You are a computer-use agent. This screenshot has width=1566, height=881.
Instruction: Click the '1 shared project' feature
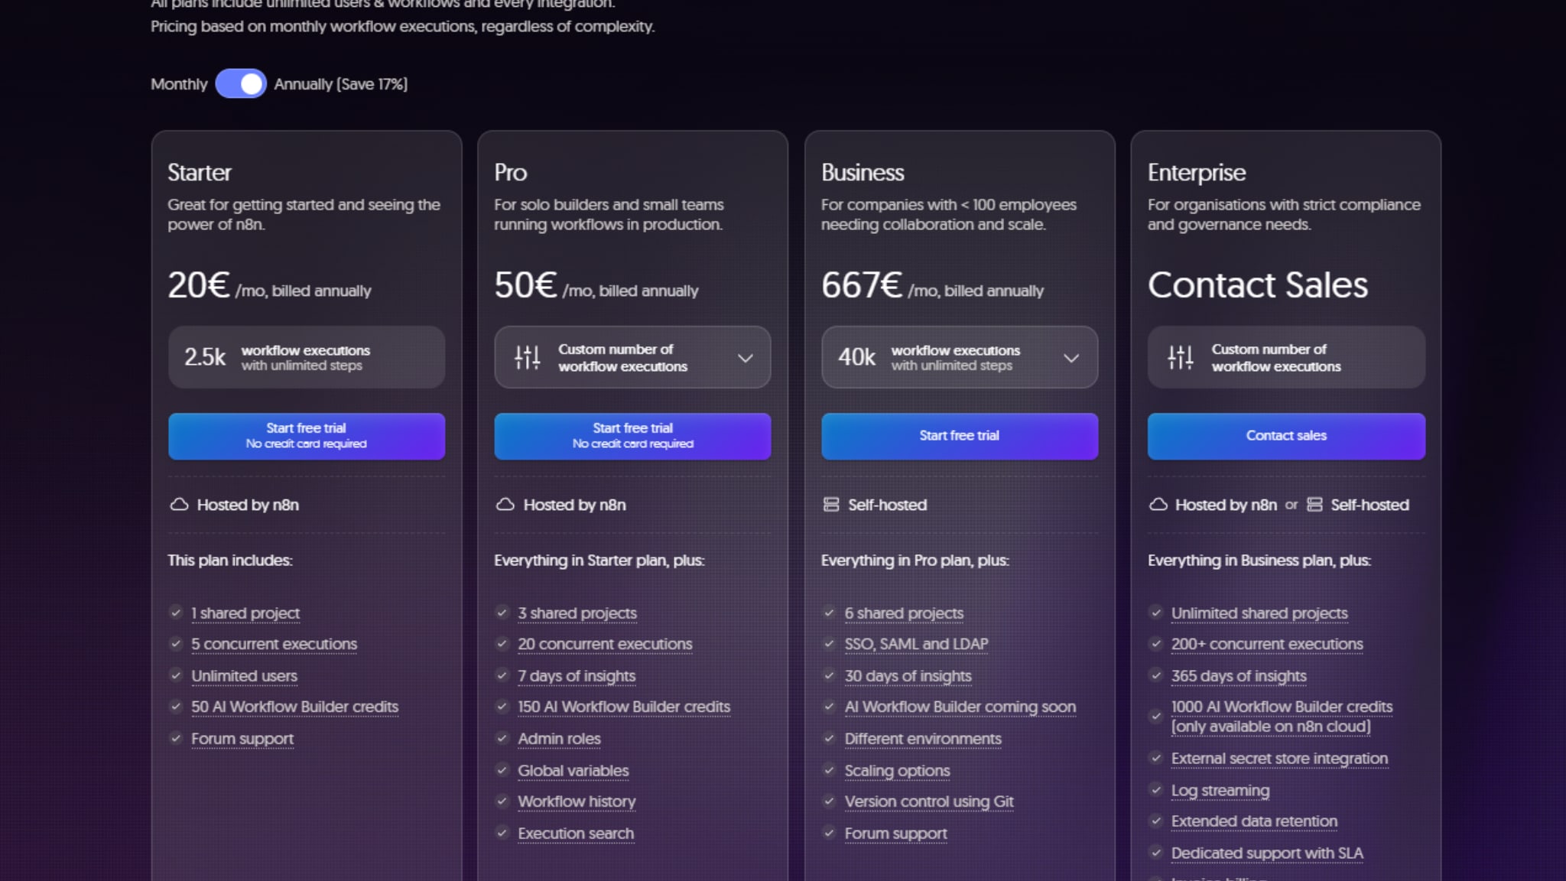coord(245,613)
